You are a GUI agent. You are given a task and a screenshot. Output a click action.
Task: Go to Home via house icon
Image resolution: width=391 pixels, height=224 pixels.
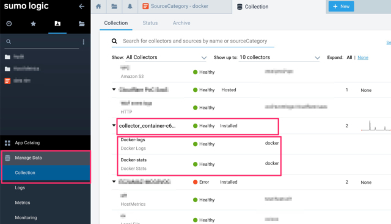98,7
